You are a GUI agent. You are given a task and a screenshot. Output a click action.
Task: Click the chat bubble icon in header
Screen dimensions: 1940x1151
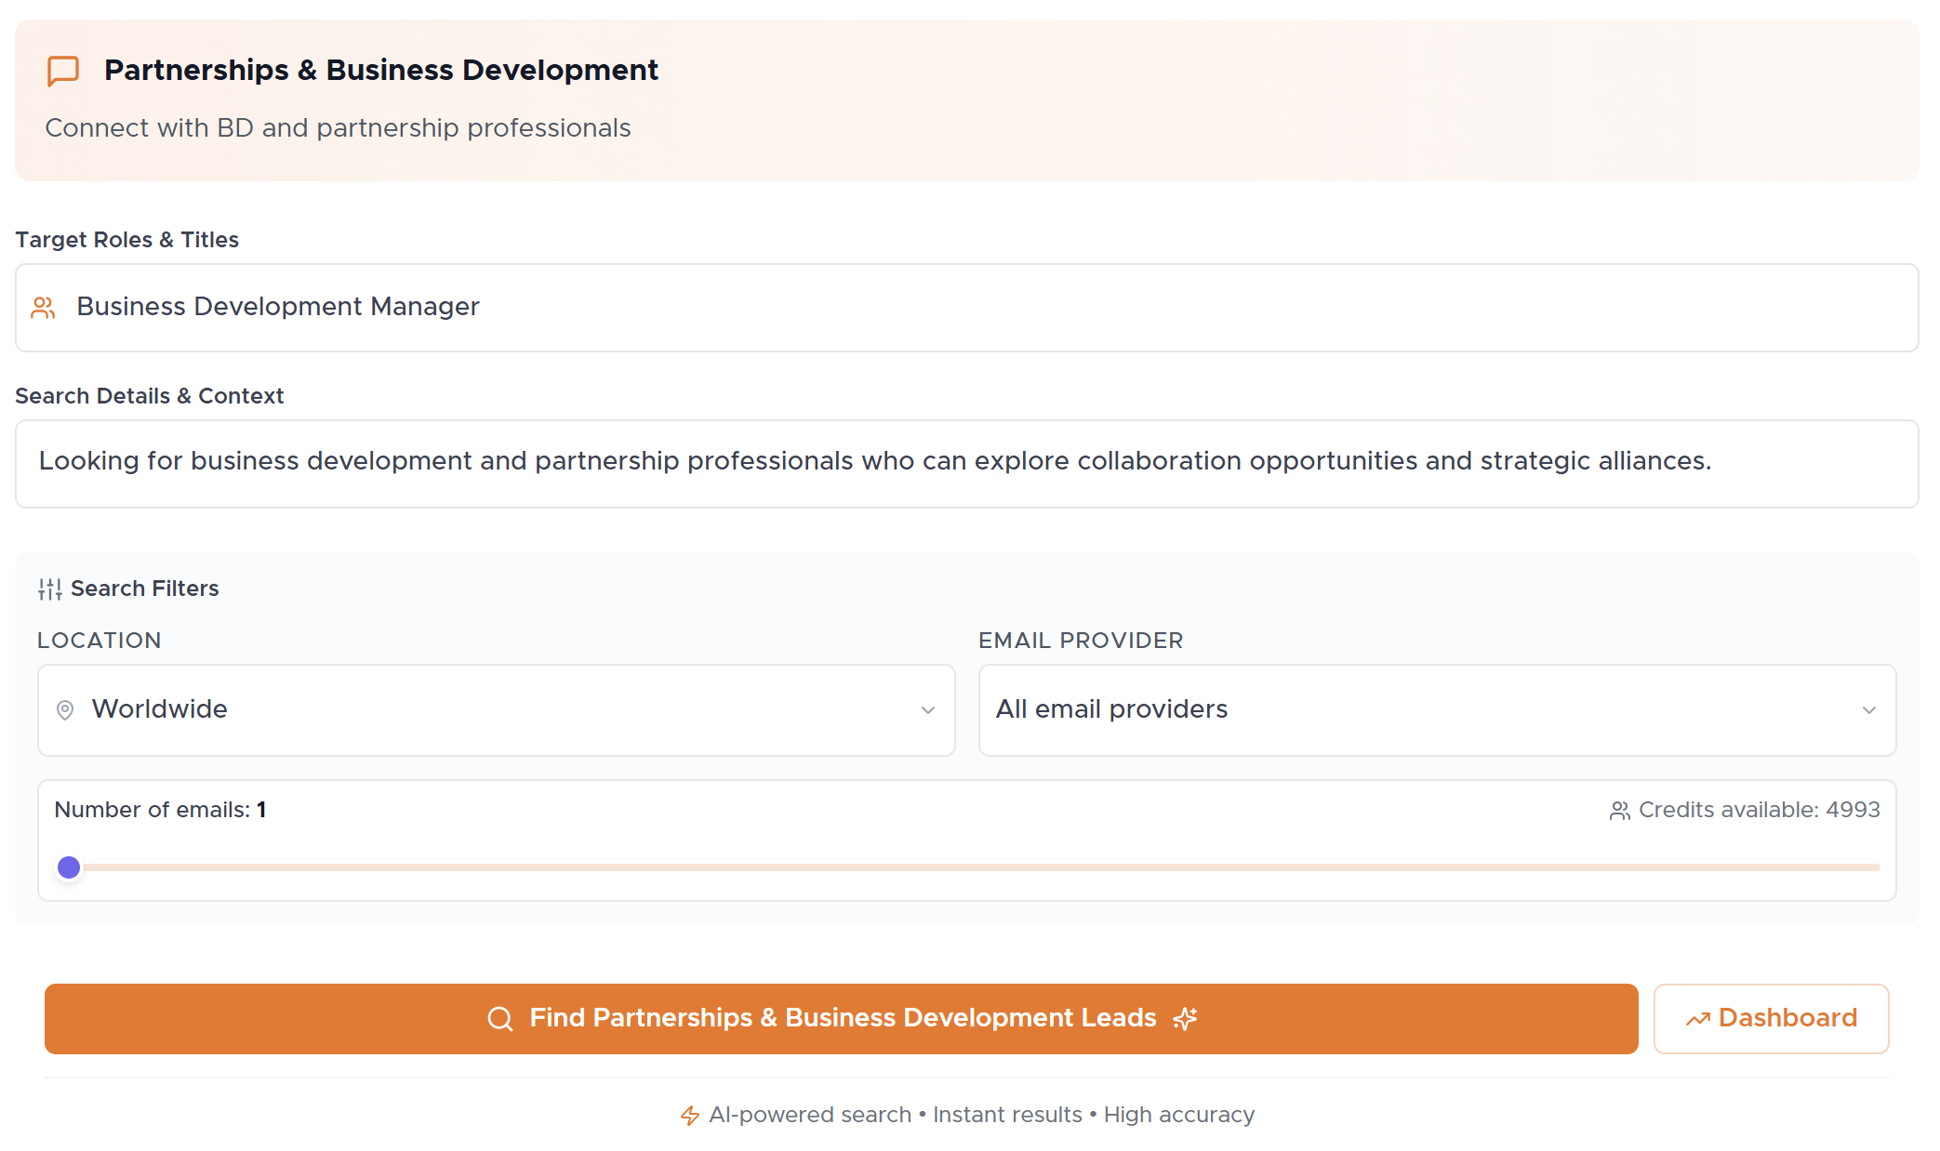[x=63, y=71]
